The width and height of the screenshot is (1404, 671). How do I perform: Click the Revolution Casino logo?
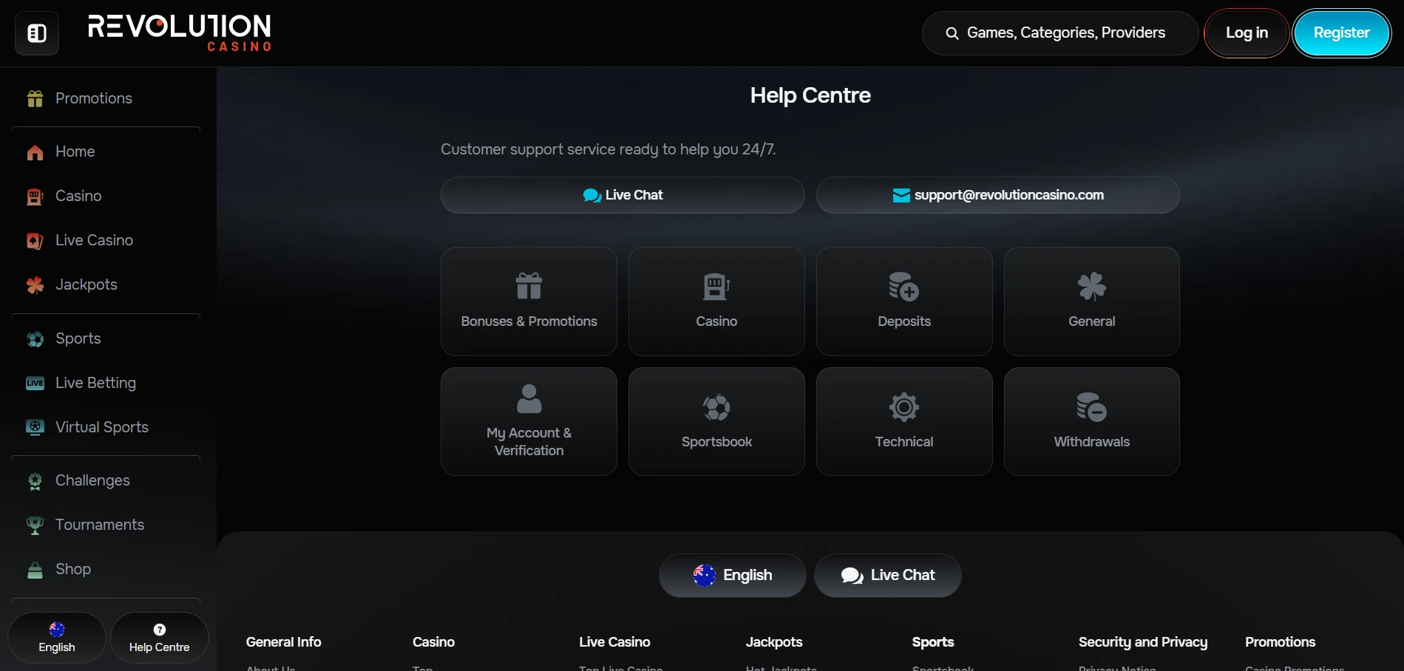click(180, 33)
